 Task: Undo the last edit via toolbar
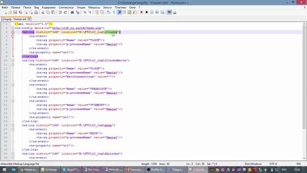click(60, 12)
